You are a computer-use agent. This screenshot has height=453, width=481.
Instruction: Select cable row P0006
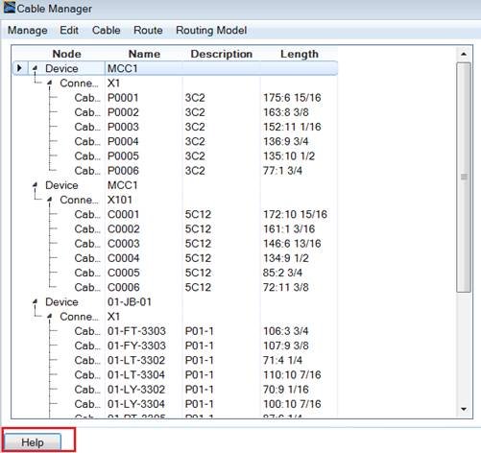[x=175, y=171]
